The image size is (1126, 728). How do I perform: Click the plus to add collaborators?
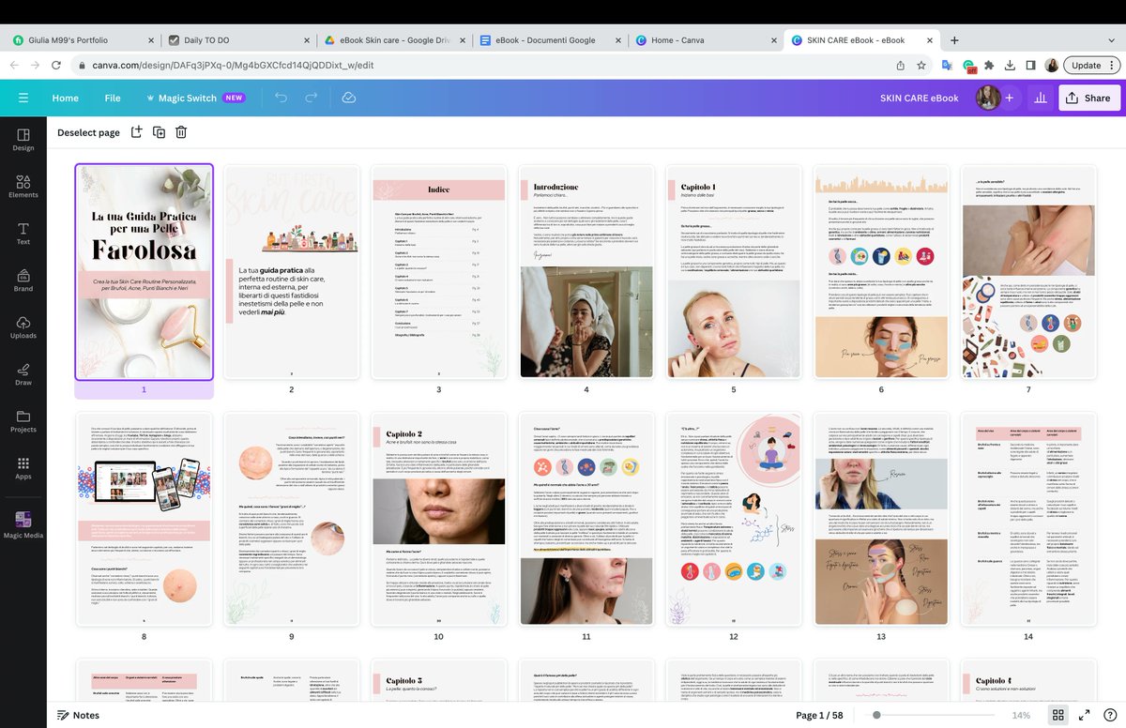click(x=1010, y=98)
